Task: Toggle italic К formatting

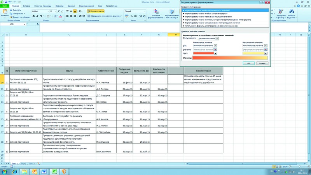Action: pos(37,16)
